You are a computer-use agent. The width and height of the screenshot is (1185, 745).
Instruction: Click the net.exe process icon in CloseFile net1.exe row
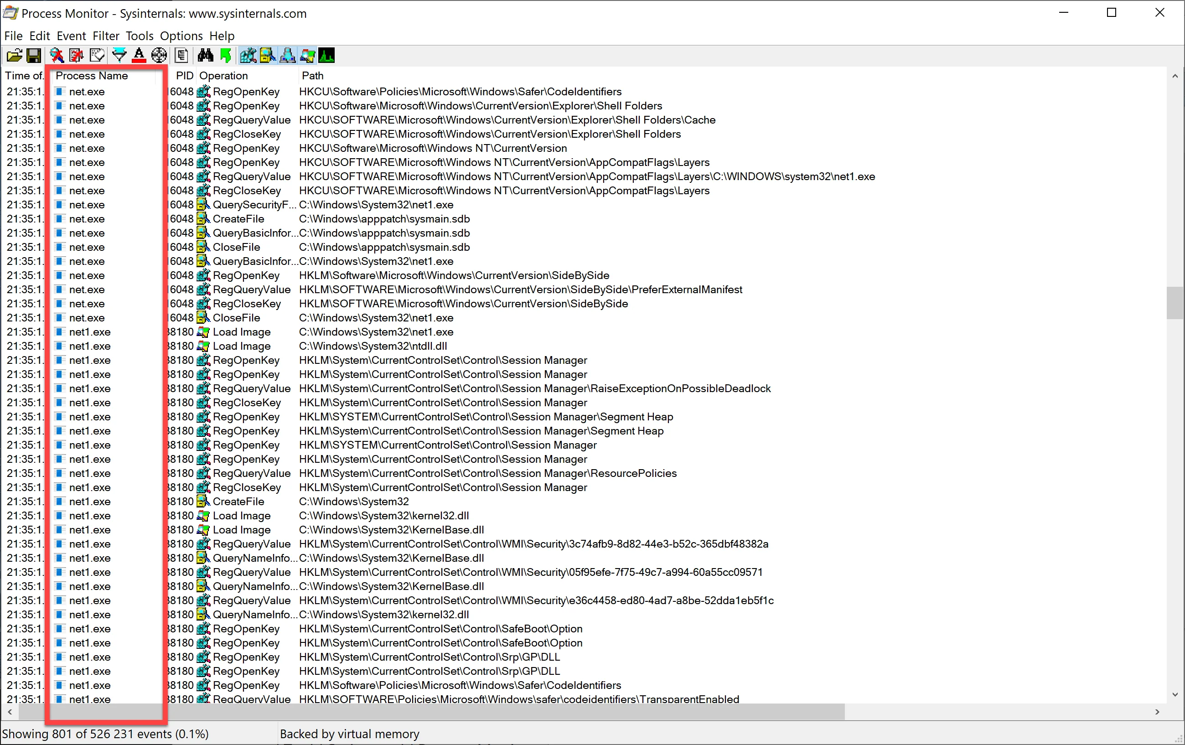60,317
